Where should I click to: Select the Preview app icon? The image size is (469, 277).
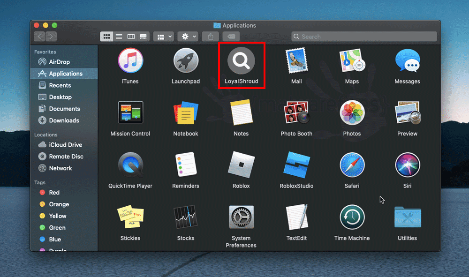(408, 112)
